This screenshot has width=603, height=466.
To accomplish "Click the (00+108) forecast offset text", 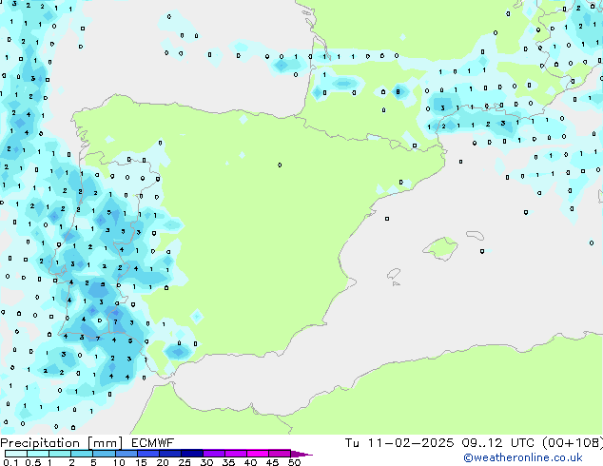I will coord(569,443).
